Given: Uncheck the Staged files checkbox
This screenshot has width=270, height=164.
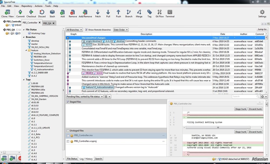Looking at the screenshot, I should pos(68,102).
